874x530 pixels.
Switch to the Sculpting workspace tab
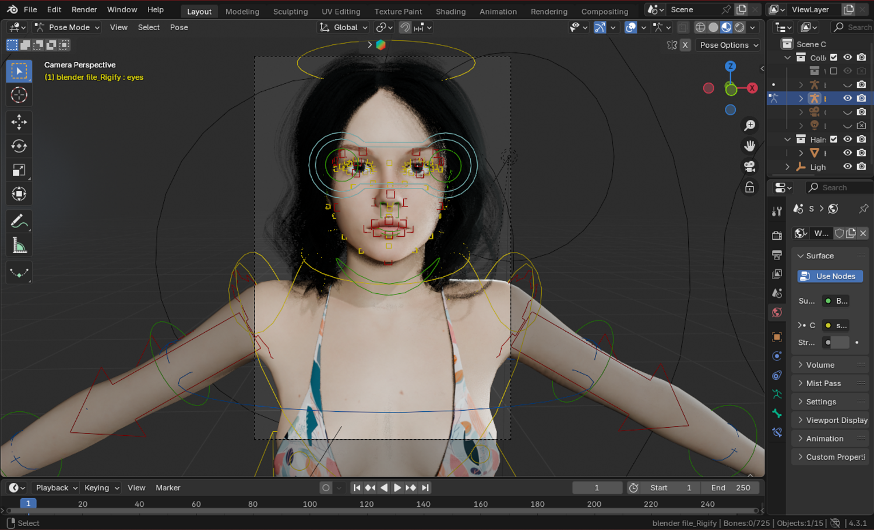point(290,11)
